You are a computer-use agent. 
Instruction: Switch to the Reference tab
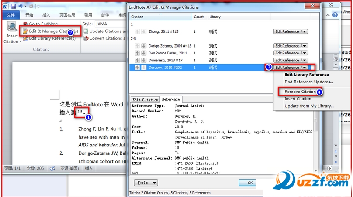point(171,99)
